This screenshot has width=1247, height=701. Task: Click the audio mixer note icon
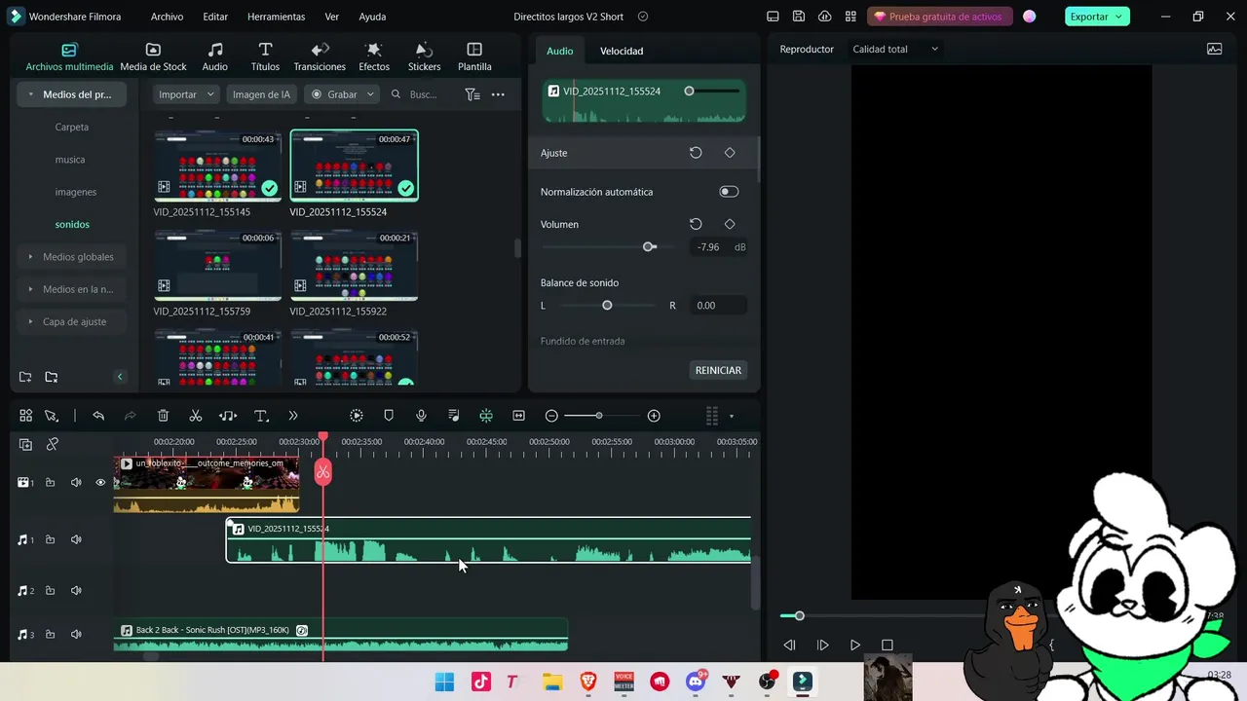tap(454, 416)
